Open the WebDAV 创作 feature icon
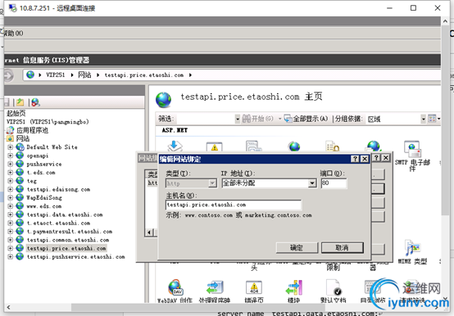The width and height of the screenshot is (454, 316). click(175, 291)
